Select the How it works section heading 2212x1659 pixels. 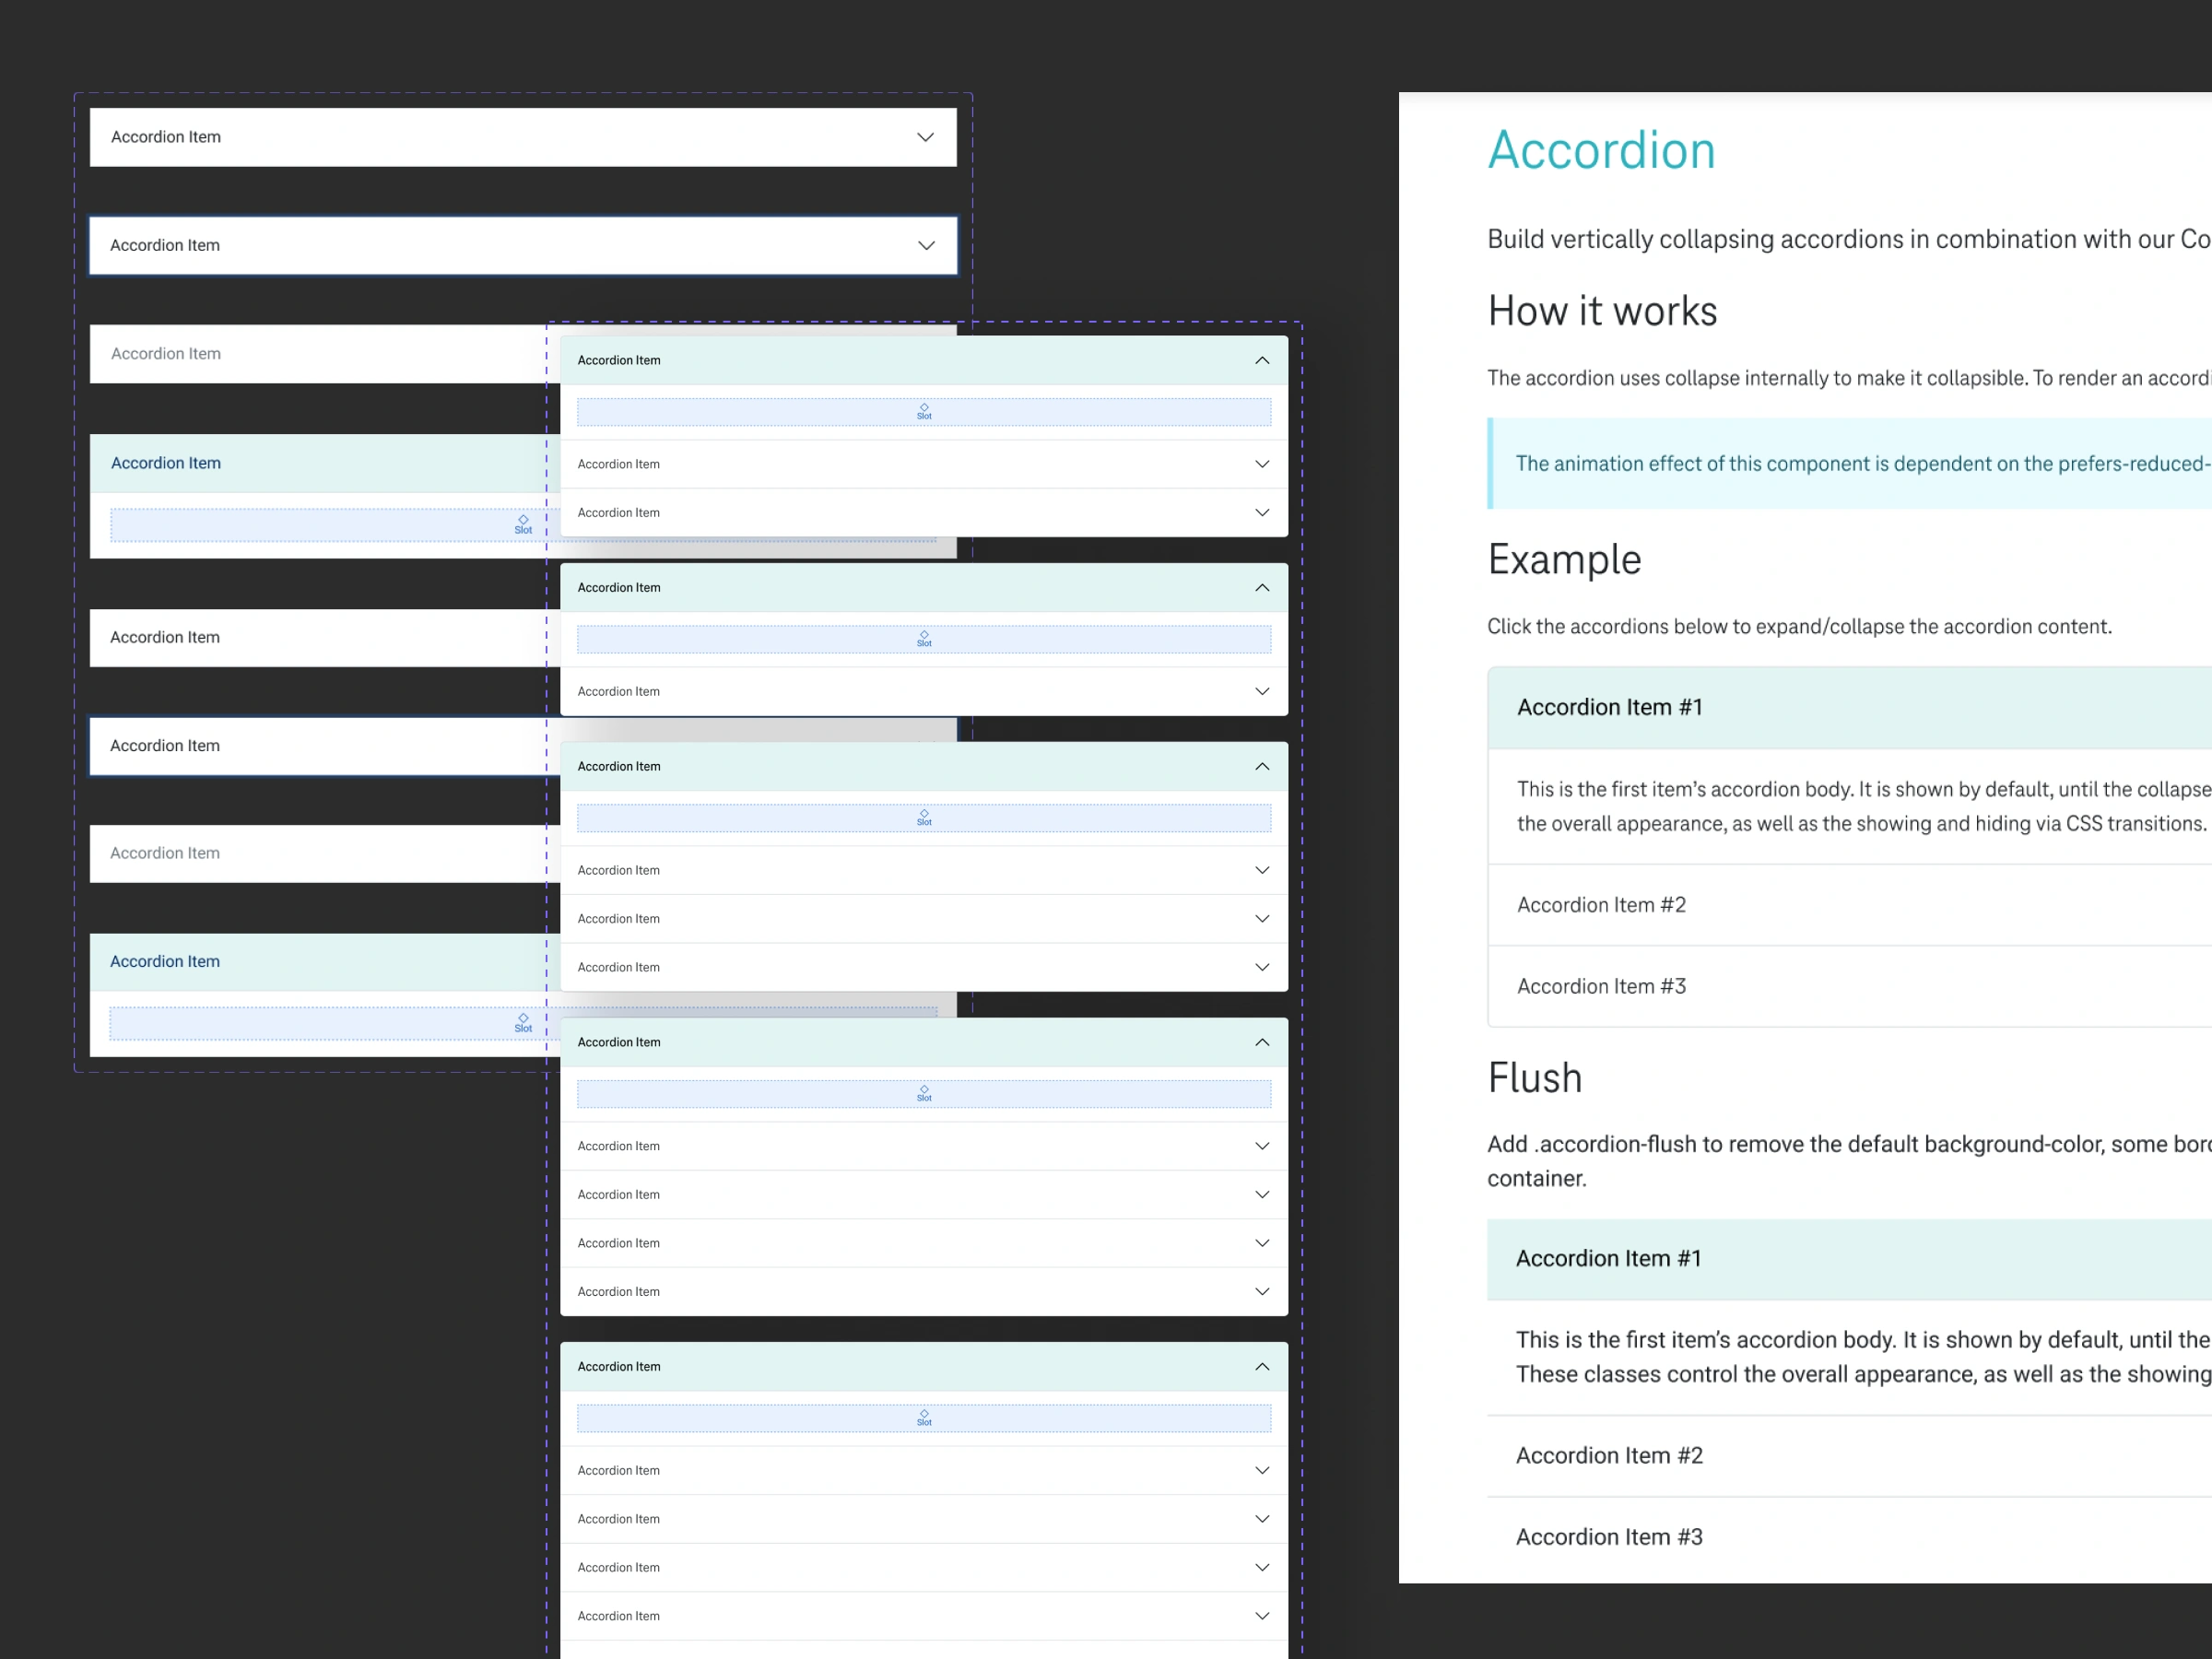click(1601, 311)
